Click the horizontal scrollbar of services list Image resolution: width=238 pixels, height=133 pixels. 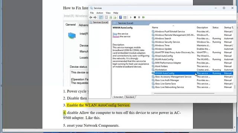pos(184,93)
